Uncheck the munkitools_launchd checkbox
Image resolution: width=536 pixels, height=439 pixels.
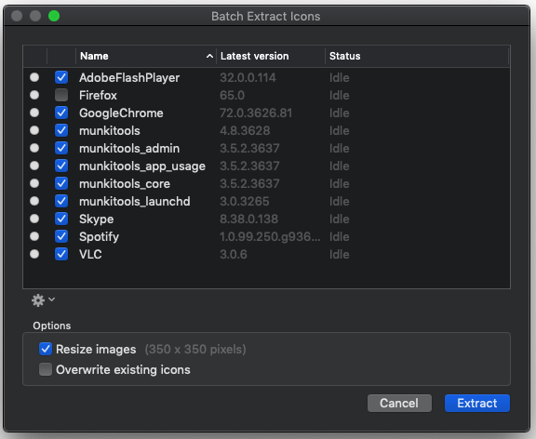[61, 201]
